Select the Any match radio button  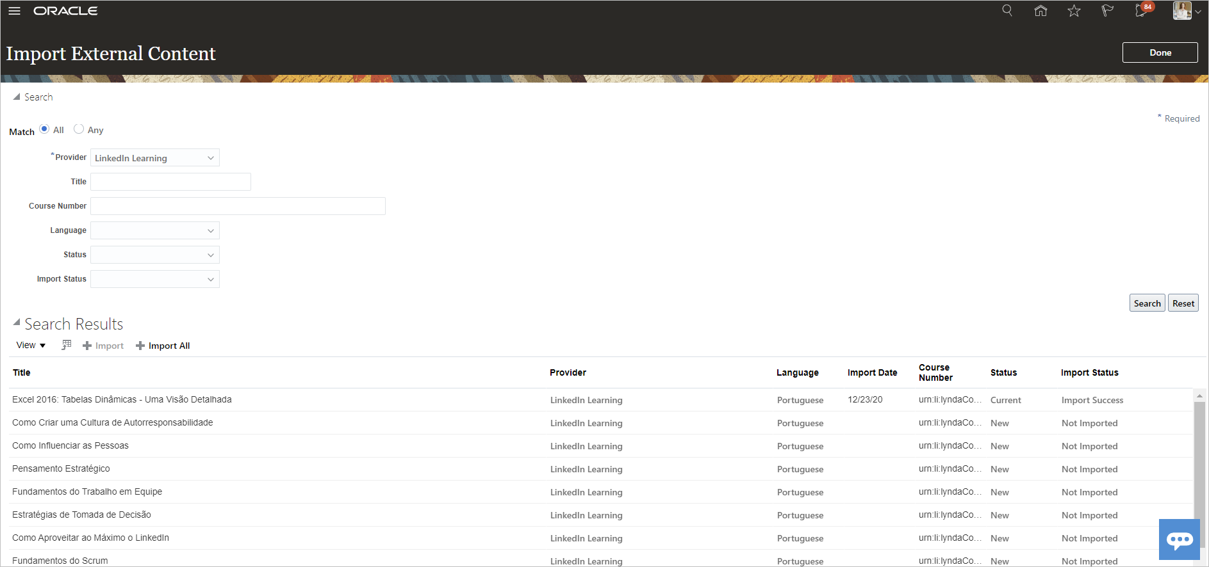click(x=79, y=129)
